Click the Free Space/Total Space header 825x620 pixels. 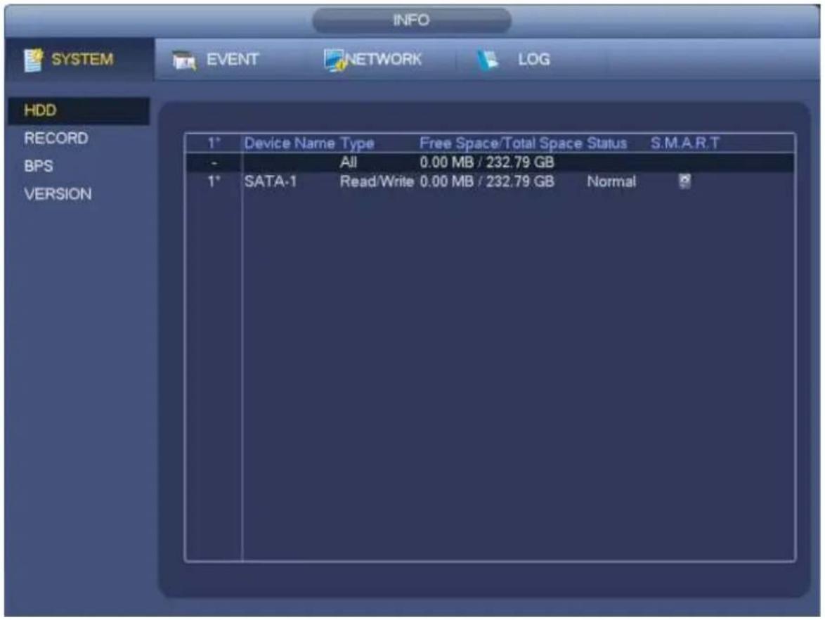click(501, 143)
